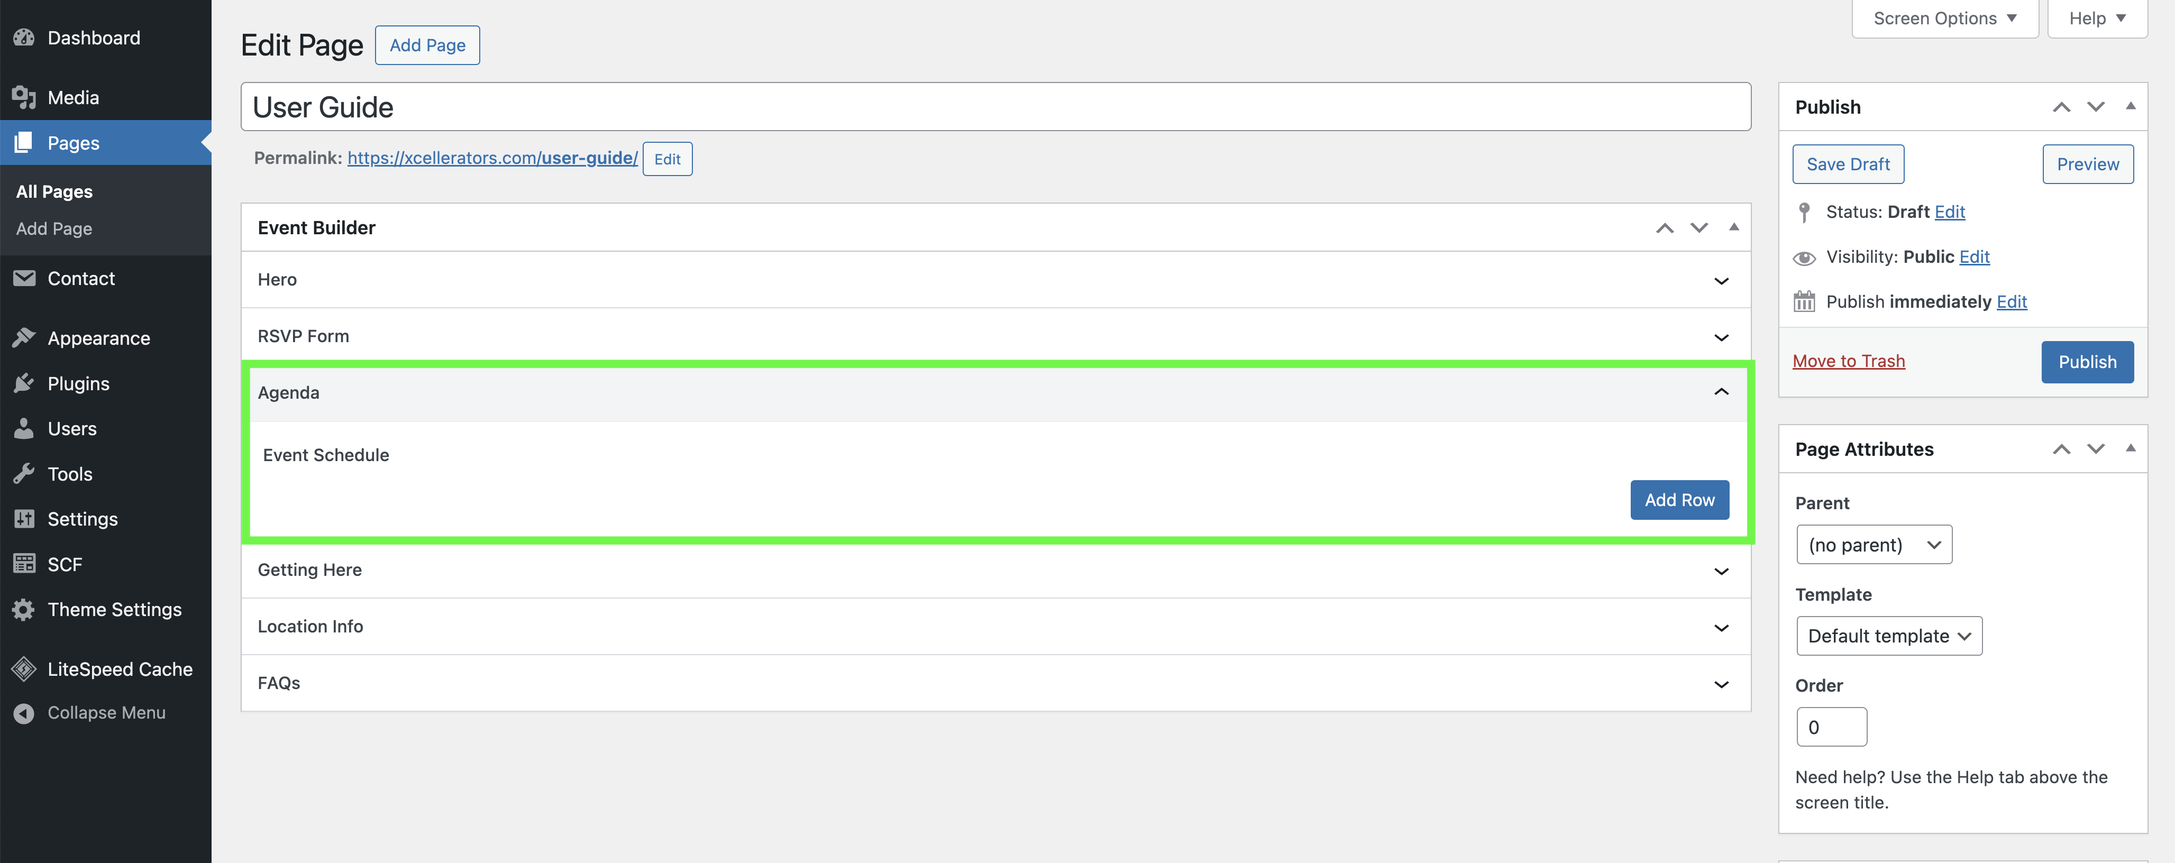Collapse the Agenda section chevron
Viewport: 2175px width, 863px height.
1721,392
